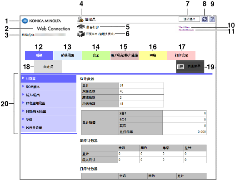Click the 复印计数器 section heading
The height and width of the screenshot is (180, 235).
(89, 141)
